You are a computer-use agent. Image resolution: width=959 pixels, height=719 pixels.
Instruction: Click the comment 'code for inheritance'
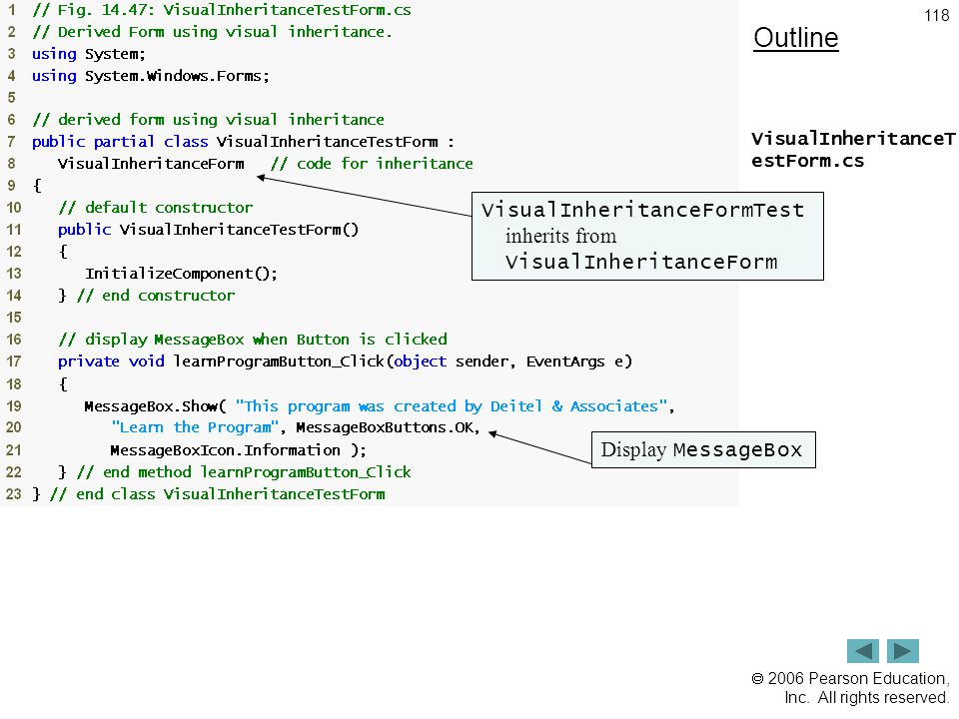click(x=372, y=164)
